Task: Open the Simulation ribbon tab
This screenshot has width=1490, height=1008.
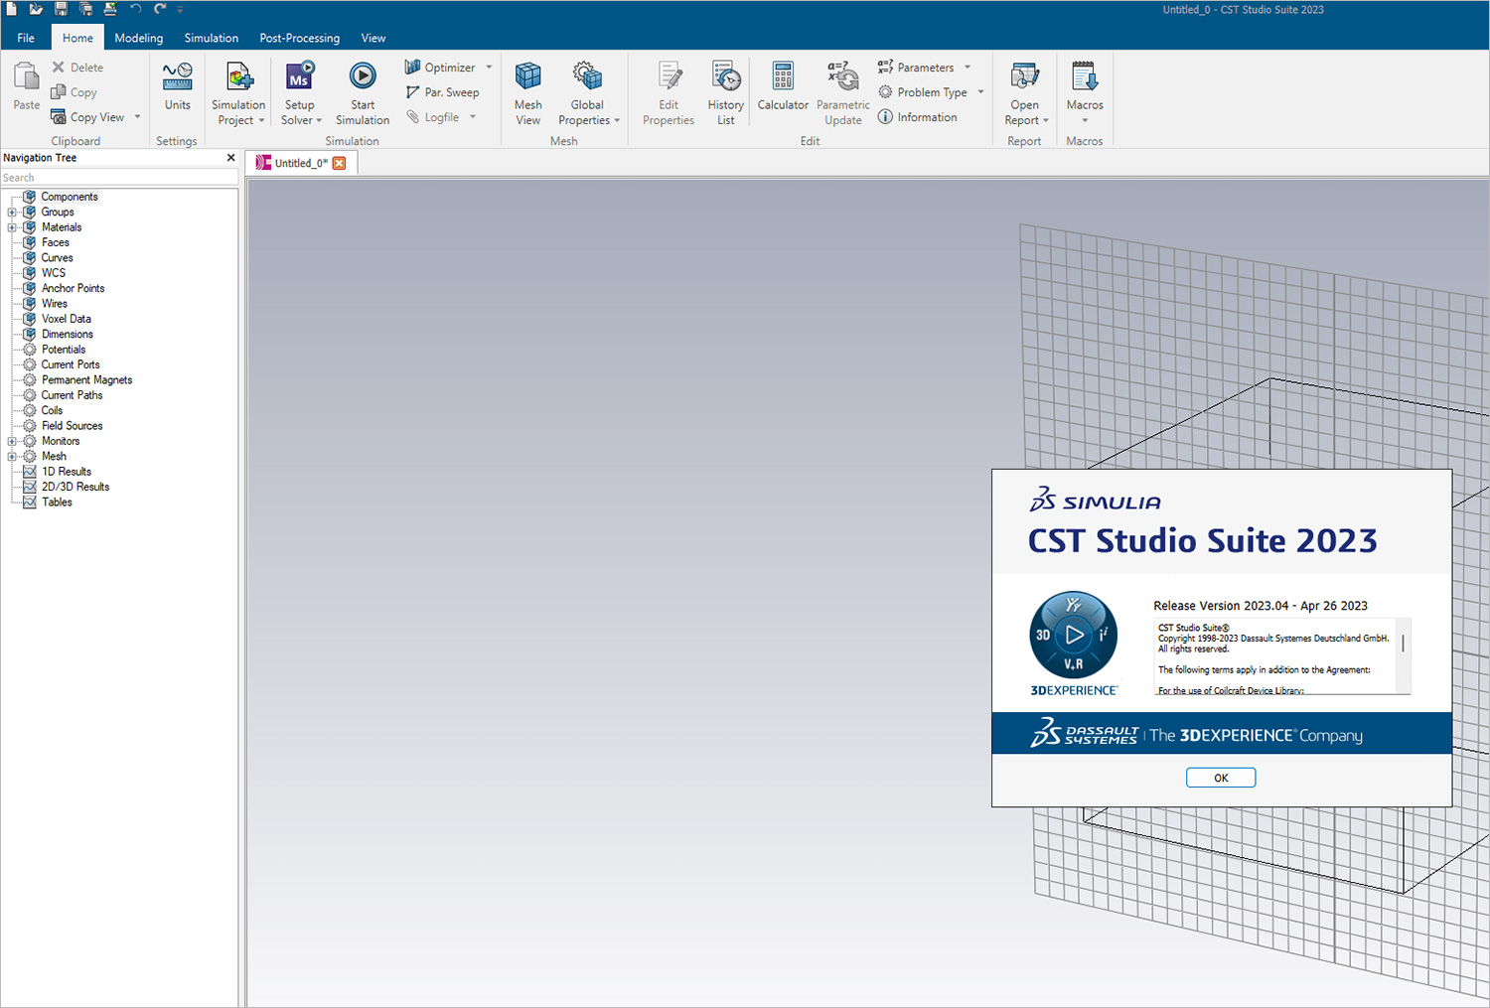Action: 211,38
